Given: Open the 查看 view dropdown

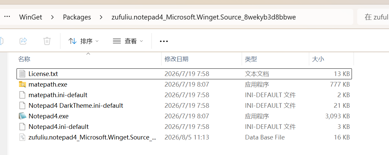Looking at the screenshot, I should click(128, 41).
